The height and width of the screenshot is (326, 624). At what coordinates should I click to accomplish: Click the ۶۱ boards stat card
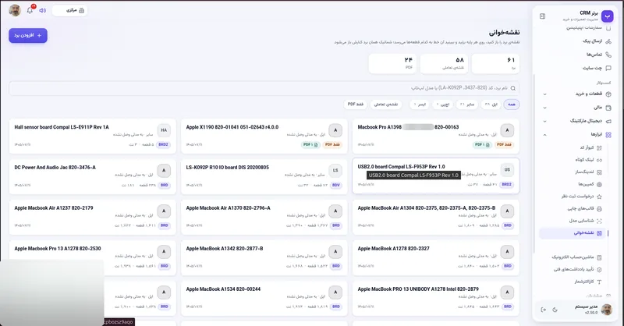tap(495, 64)
